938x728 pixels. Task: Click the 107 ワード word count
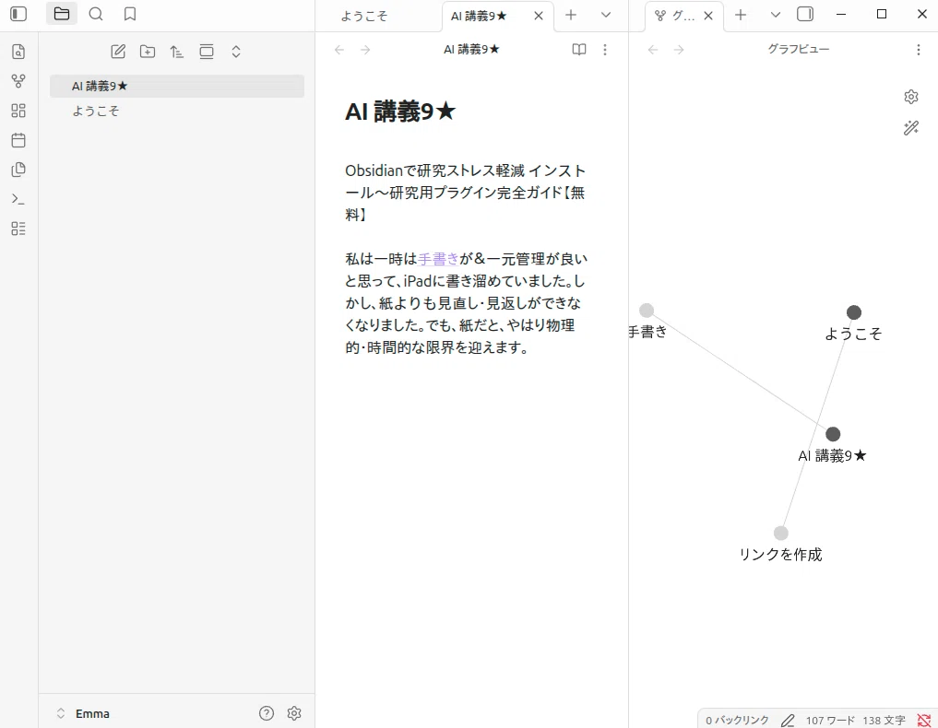point(830,721)
